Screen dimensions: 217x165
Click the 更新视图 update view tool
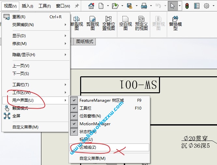tap(158, 23)
